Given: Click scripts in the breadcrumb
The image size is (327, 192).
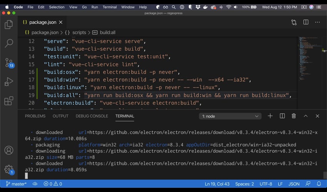Looking at the screenshot, I should click(79, 33).
